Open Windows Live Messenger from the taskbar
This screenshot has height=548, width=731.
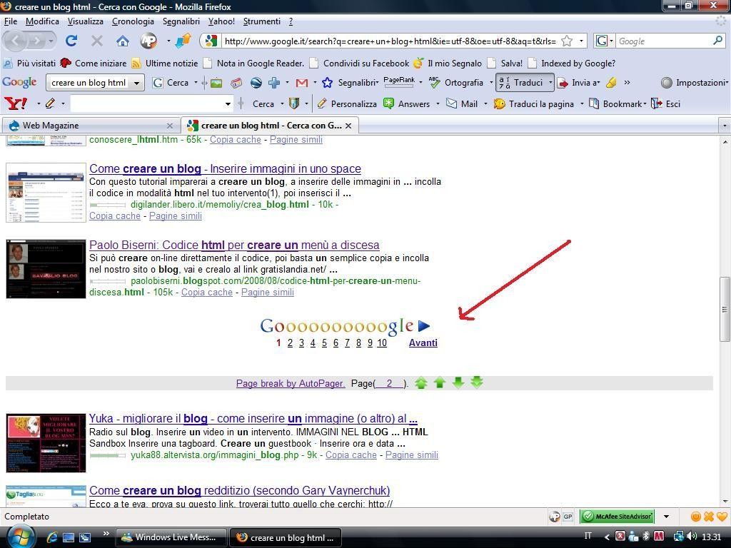tap(171, 537)
